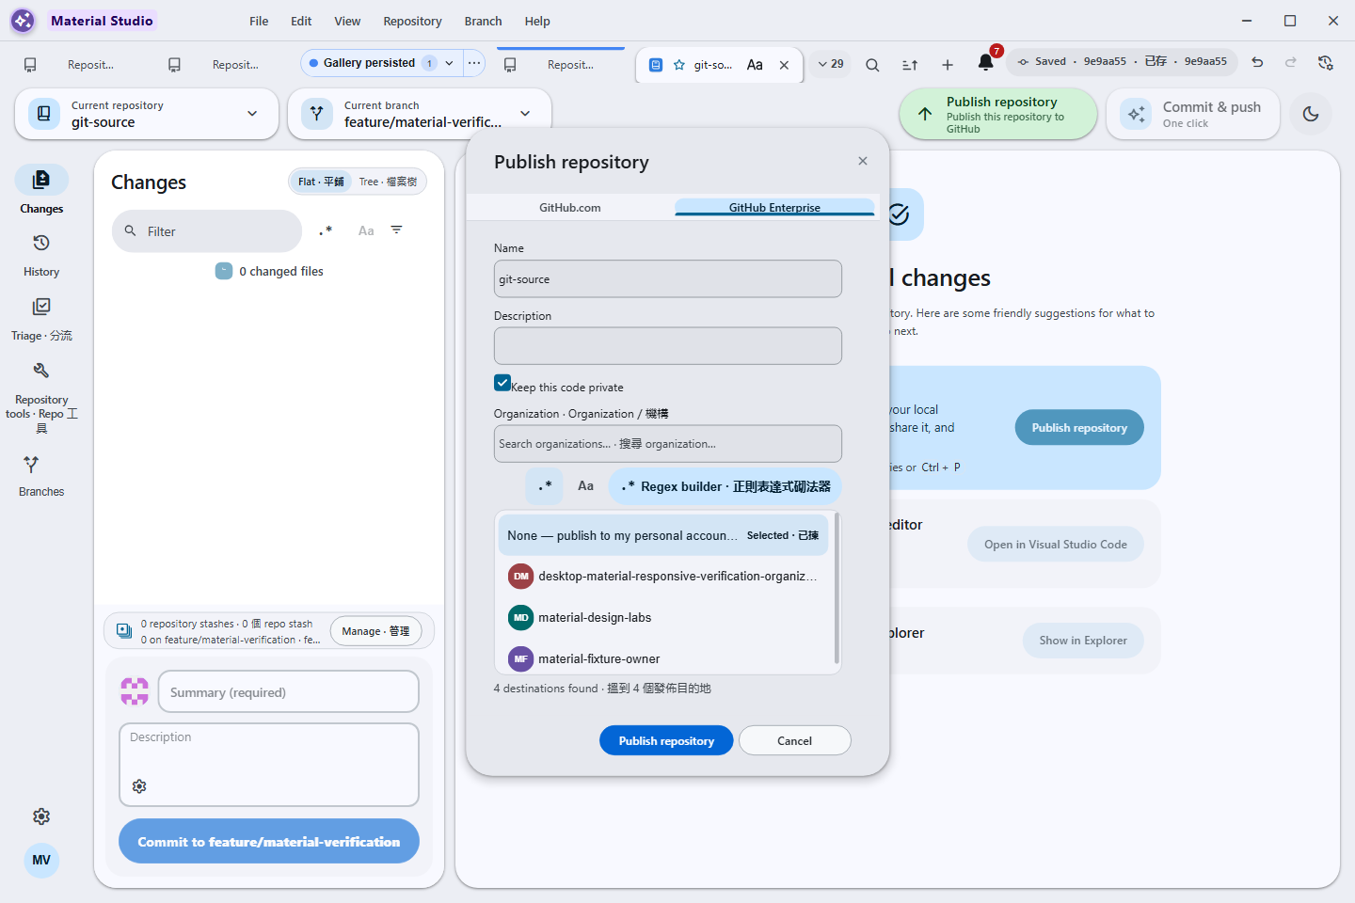Click the organization list scrollbar
Image resolution: width=1355 pixels, height=903 pixels.
[837, 588]
